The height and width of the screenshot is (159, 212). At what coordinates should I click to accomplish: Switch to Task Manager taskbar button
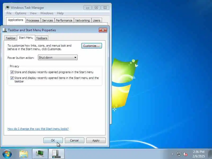point(40,154)
